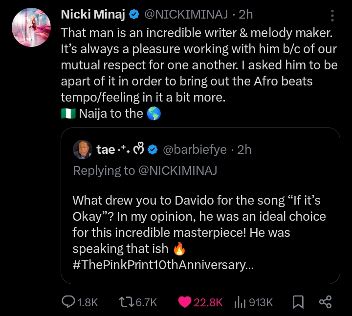The image size is (352, 316).
Task: Bookmark this tweet
Action: 298,302
